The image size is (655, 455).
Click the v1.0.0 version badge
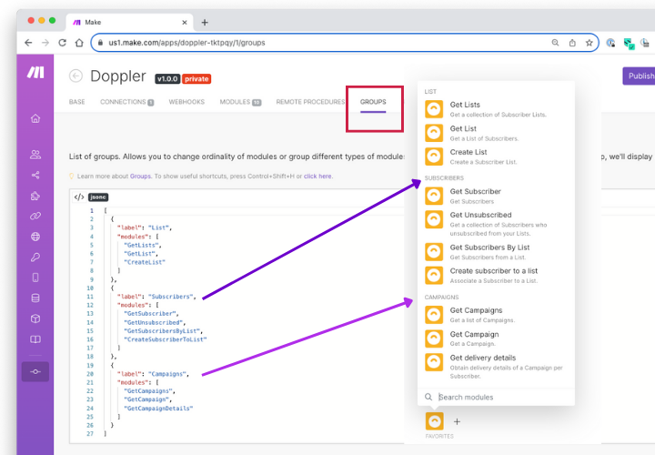tap(167, 78)
